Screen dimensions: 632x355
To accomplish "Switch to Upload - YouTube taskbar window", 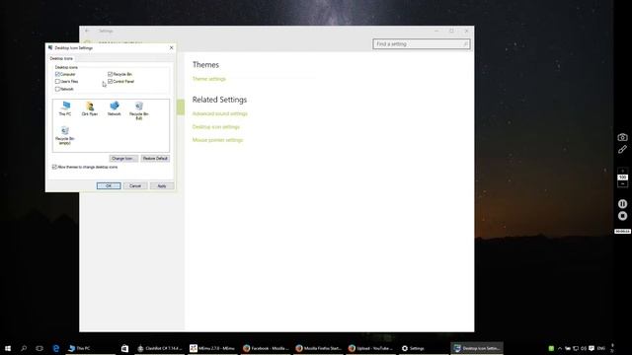I will pos(370,348).
